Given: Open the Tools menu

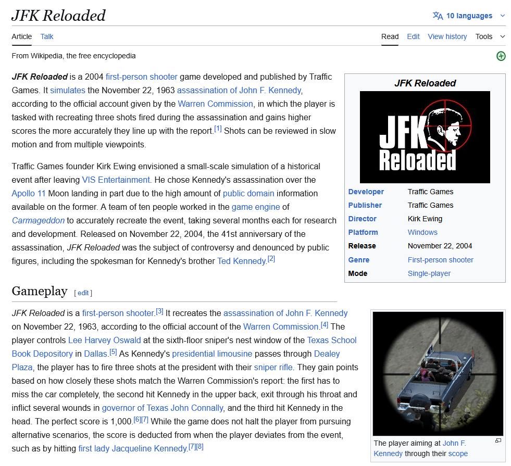Looking at the screenshot, I should coord(483,36).
